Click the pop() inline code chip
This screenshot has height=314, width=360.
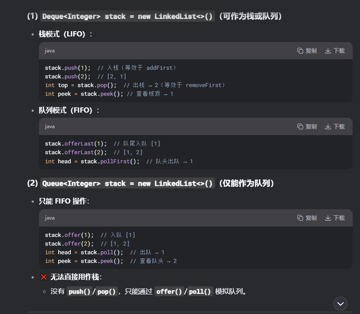(106, 291)
